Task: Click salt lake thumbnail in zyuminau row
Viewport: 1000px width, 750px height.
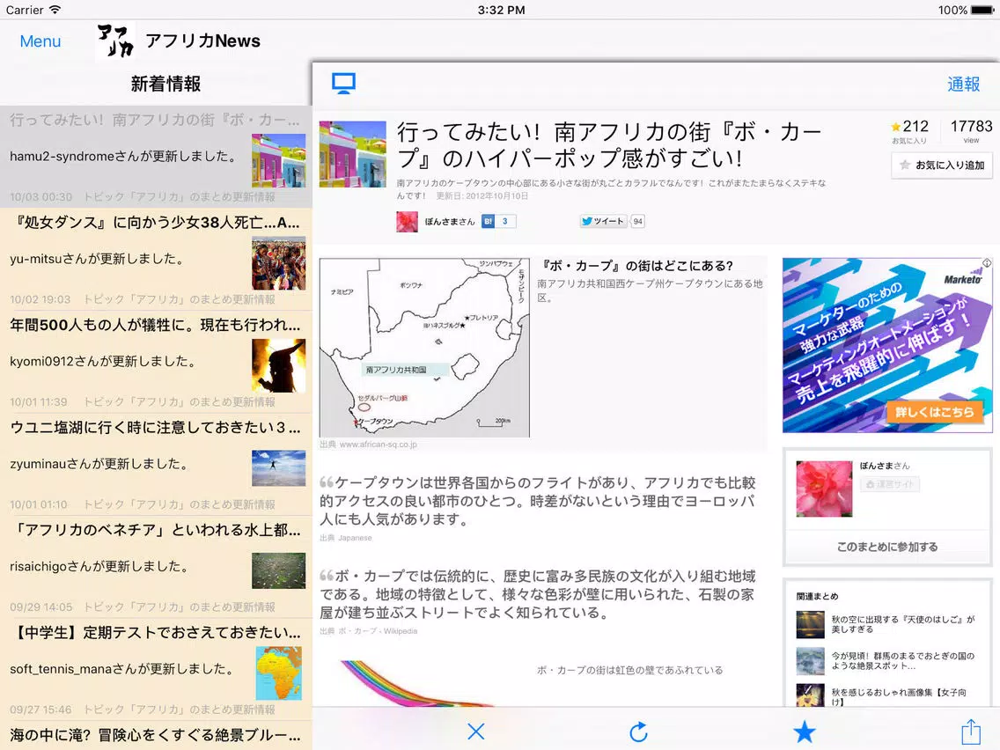Action: point(279,468)
